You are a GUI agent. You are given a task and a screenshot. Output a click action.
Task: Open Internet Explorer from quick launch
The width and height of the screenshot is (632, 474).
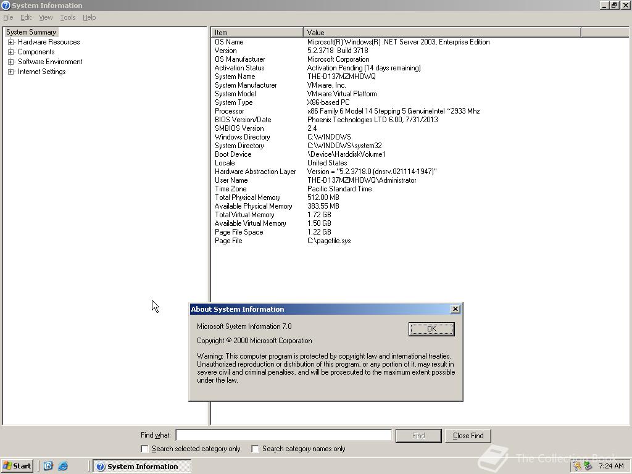point(63,467)
